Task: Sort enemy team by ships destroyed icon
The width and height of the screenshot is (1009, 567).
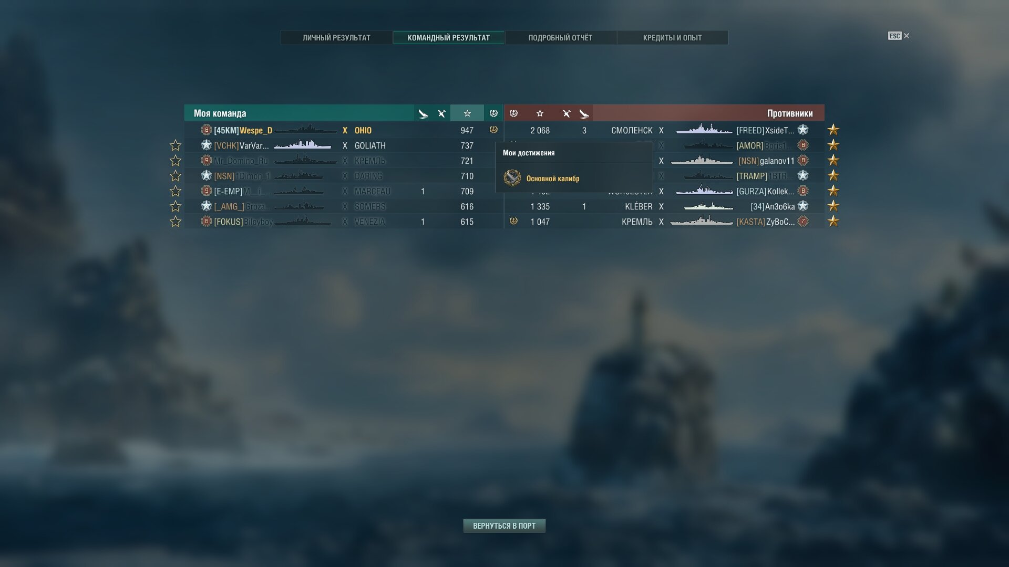Action: point(567,113)
